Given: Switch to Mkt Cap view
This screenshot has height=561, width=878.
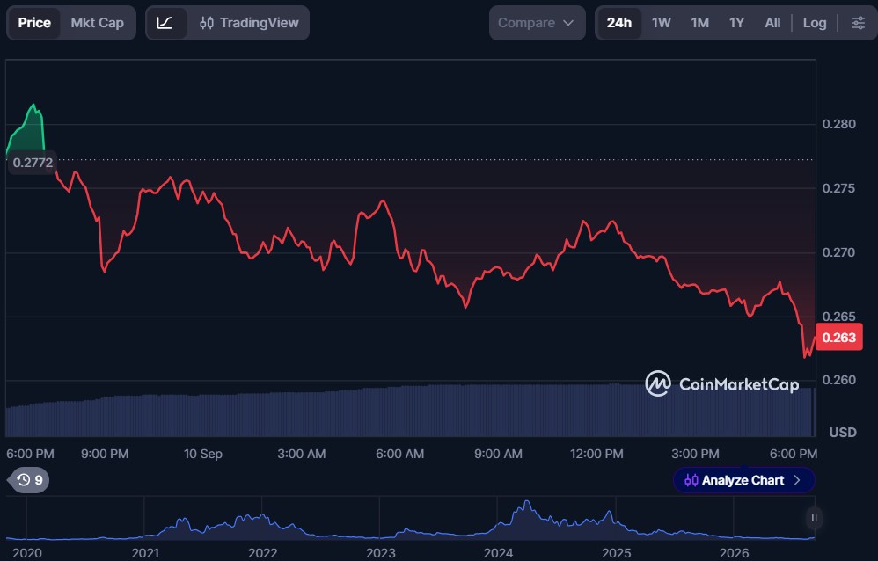Looking at the screenshot, I should (x=98, y=23).
